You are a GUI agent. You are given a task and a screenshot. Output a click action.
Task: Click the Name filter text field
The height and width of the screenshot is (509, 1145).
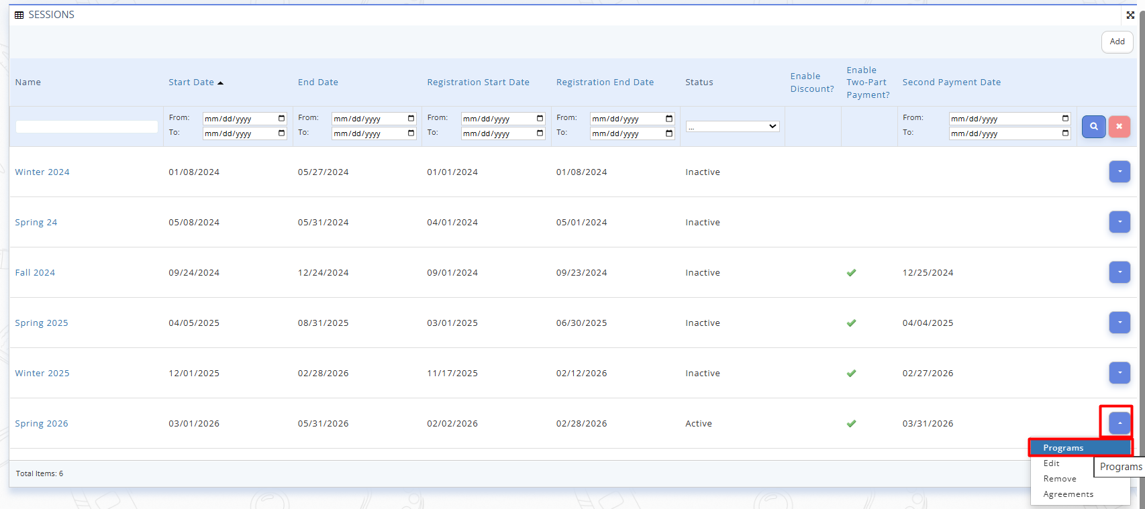point(87,127)
